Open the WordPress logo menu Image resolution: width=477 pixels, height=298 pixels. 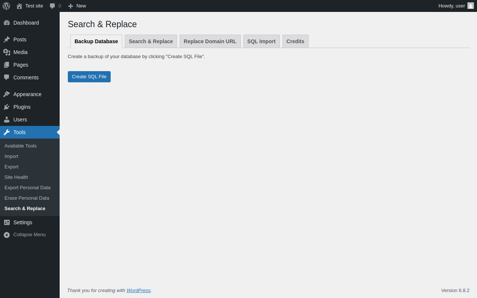coord(6,6)
